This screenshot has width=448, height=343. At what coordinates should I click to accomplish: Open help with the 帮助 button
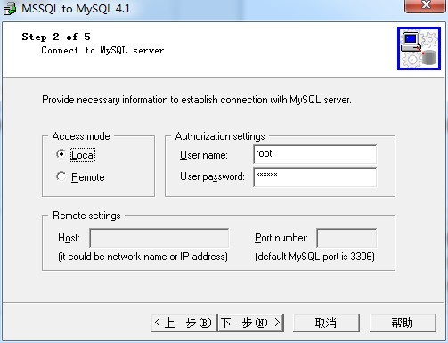[x=403, y=323]
